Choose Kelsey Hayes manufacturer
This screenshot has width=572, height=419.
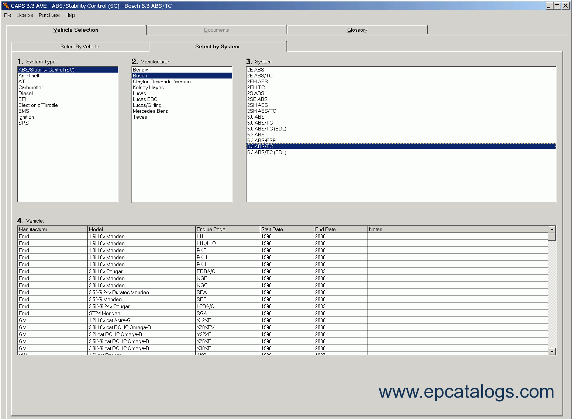click(x=182, y=87)
